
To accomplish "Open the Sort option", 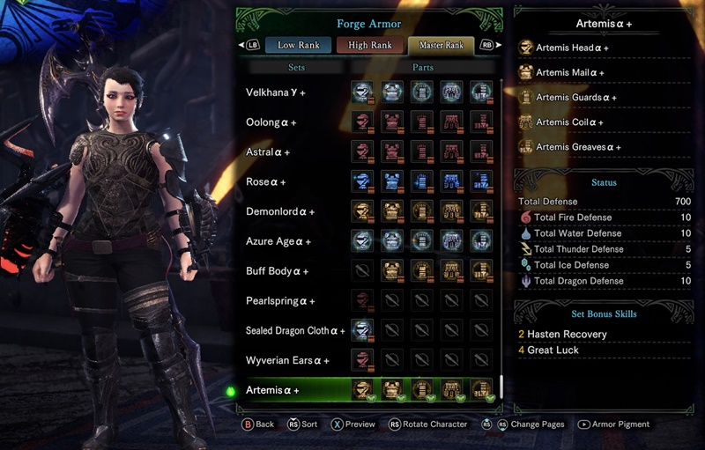I will pos(302,424).
